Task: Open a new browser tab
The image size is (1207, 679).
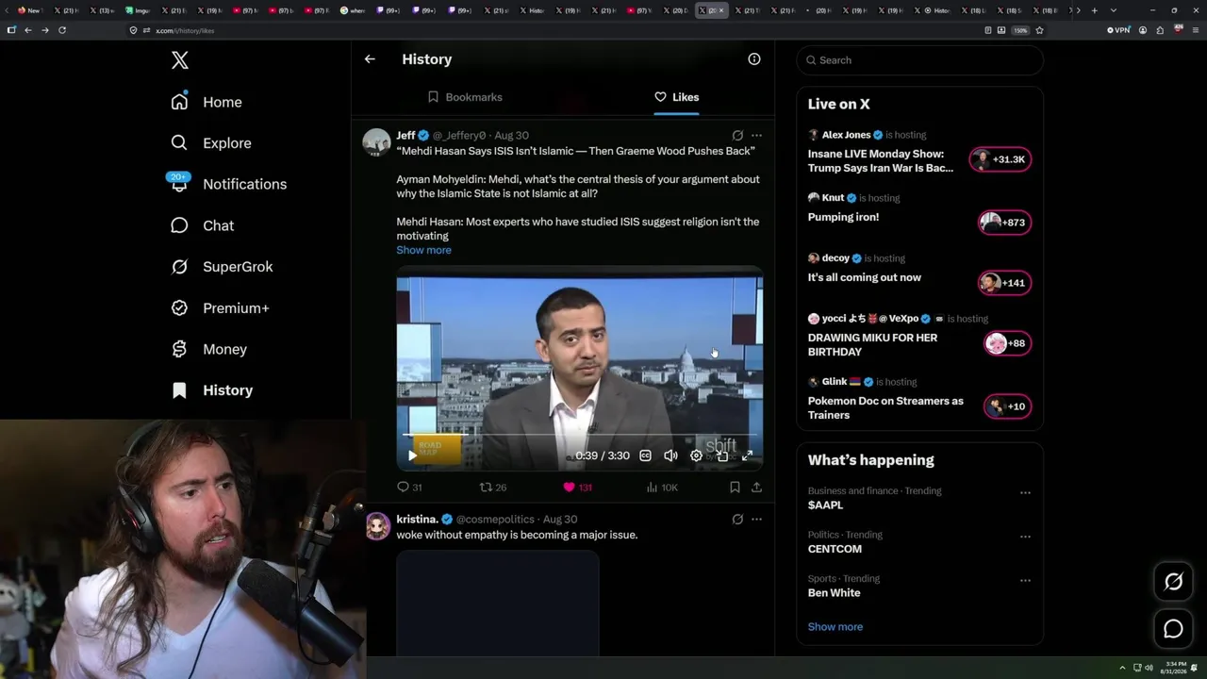Action: 1094,10
